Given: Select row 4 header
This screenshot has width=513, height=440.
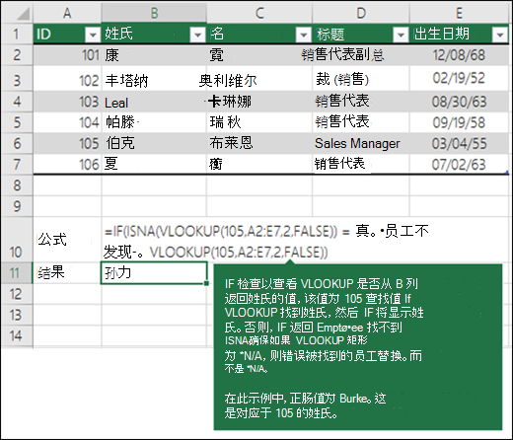Looking at the screenshot, I should (x=17, y=102).
